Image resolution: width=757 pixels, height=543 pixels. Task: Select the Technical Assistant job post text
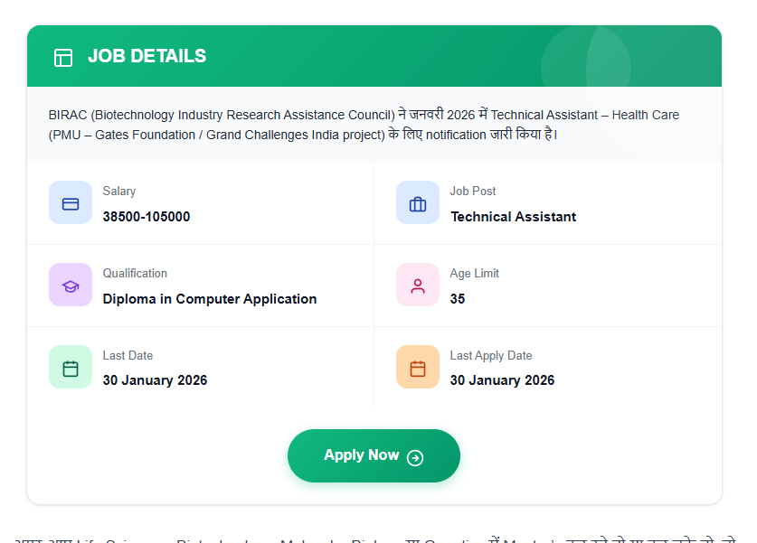pyautogui.click(x=512, y=217)
